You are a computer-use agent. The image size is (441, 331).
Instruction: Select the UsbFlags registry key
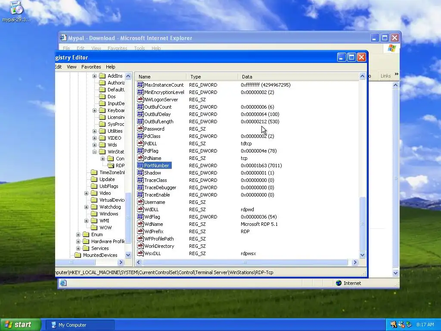109,186
